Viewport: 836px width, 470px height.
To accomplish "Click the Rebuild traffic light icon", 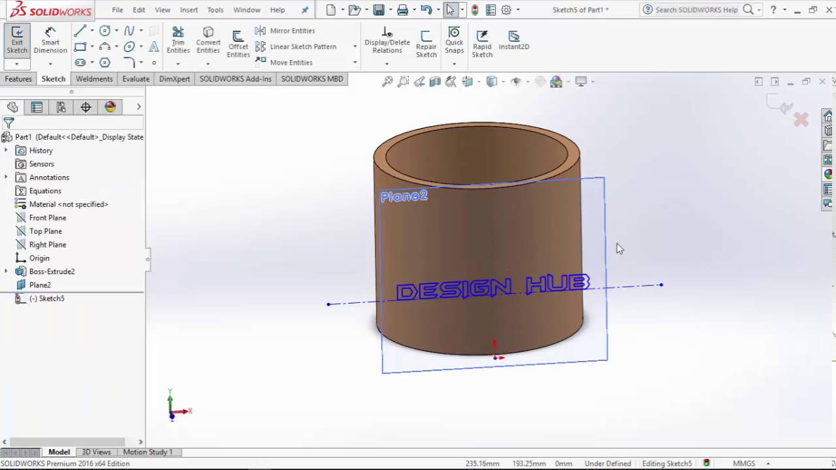I will click(x=475, y=10).
